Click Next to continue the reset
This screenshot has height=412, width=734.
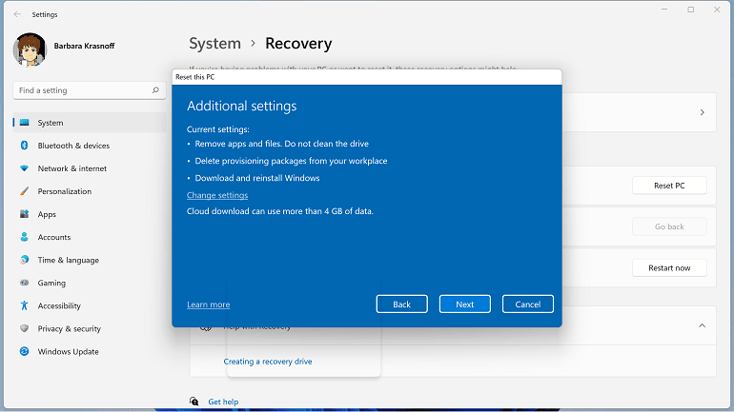click(465, 304)
